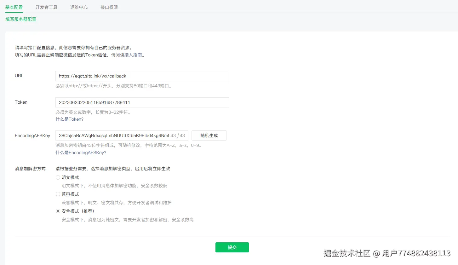Select the 明文模式 radio option

(58, 177)
